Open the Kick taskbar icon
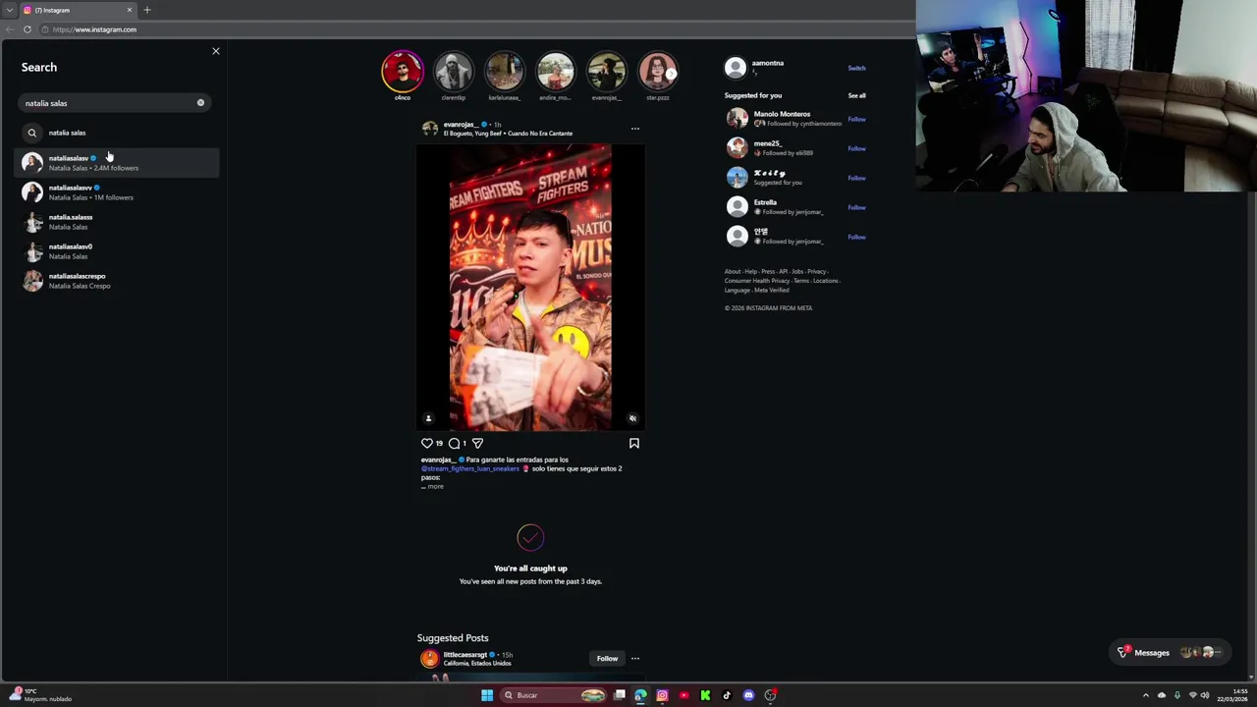The width and height of the screenshot is (1257, 707). [x=705, y=695]
